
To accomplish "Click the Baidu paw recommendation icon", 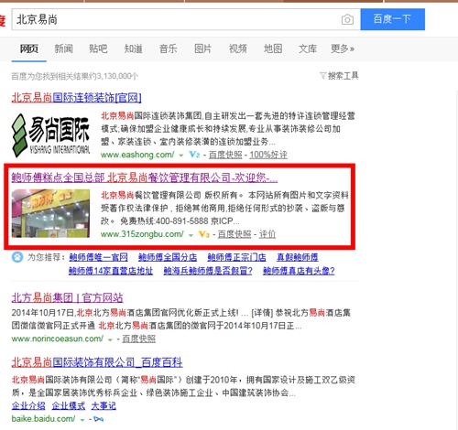I will [x=17, y=257].
